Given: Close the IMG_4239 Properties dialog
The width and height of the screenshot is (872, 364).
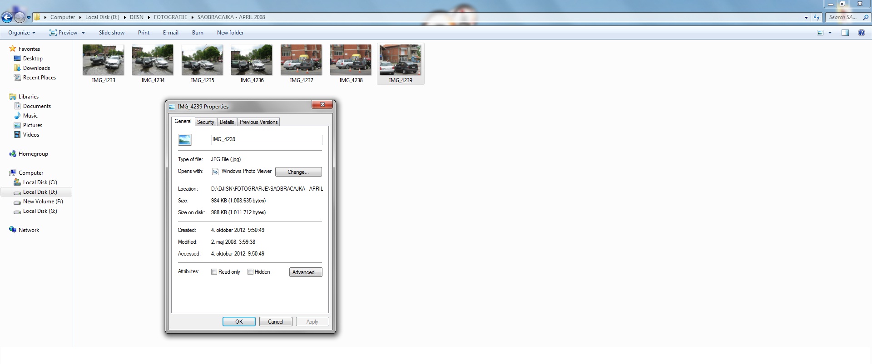Looking at the screenshot, I should [x=322, y=105].
